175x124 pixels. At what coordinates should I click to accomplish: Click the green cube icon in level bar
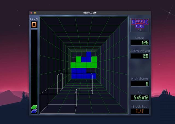pos(34,107)
